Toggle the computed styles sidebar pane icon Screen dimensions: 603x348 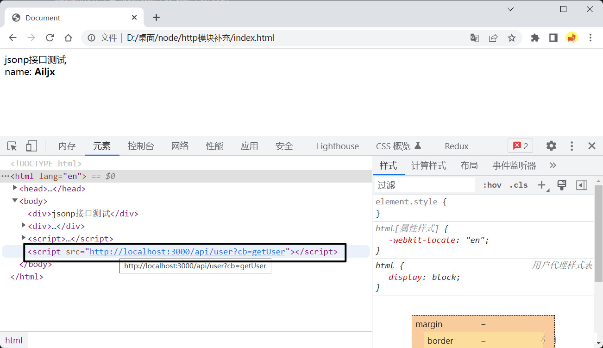click(582, 185)
